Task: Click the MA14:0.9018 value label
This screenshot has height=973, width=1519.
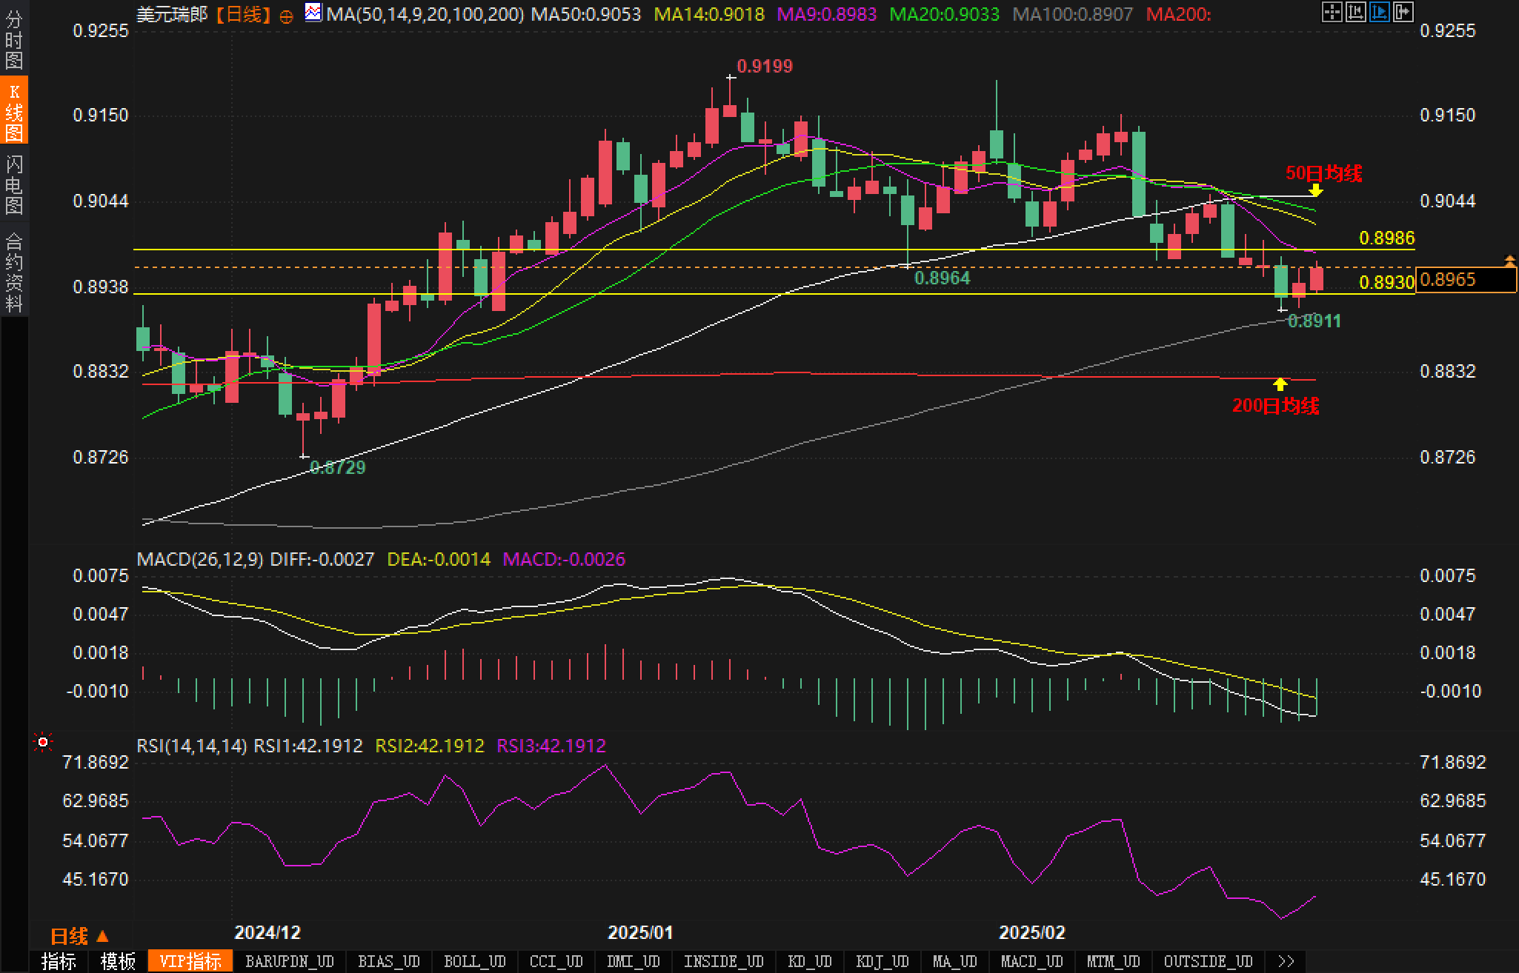Action: 709,14
